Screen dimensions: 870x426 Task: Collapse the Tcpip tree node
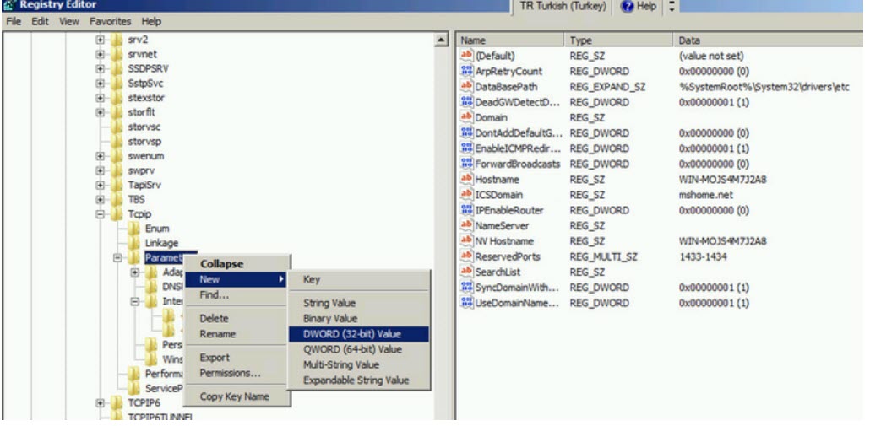point(101,214)
